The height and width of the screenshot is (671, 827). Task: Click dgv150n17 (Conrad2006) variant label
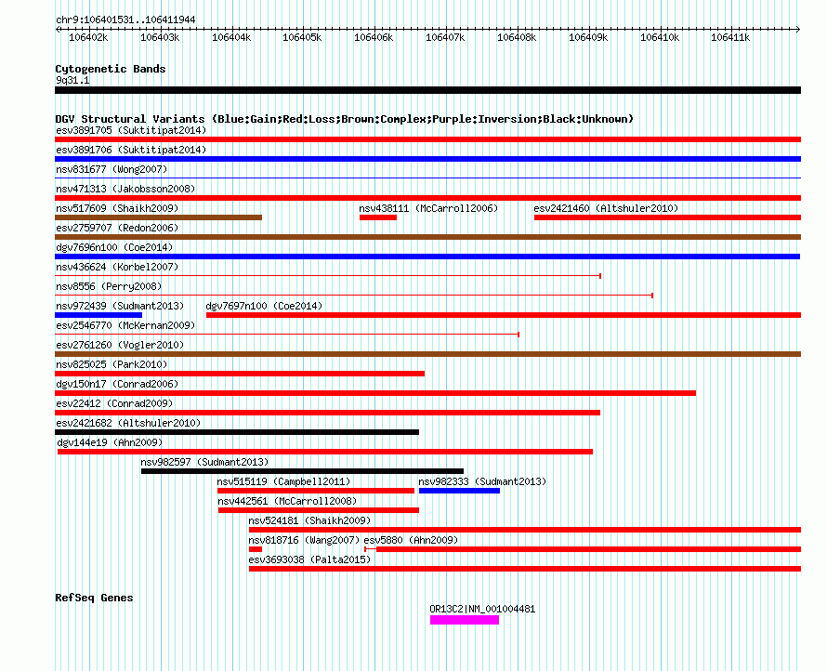[117, 384]
